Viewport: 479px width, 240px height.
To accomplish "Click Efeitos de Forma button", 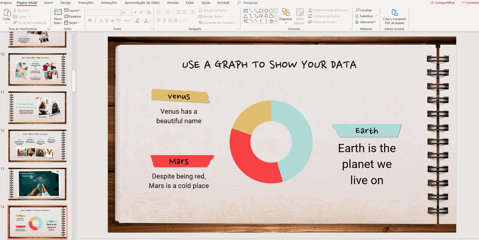I will (x=323, y=22).
